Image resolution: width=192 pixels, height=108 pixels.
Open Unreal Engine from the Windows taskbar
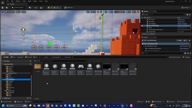click(122, 106)
